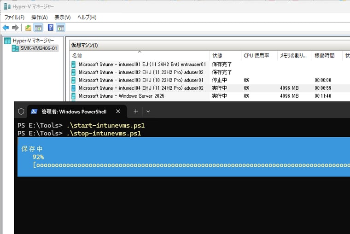This screenshot has height=234, width=350.
Task: Click VM icon for intunecl04 row
Action: tap(73, 88)
